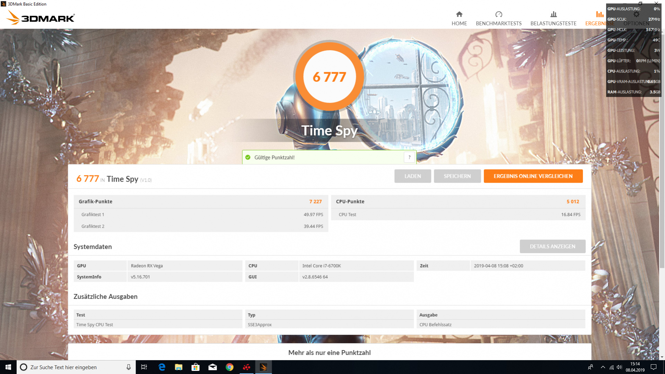Viewport: 665px width, 374px height.
Task: Click the results chart icon
Action: [x=600, y=14]
